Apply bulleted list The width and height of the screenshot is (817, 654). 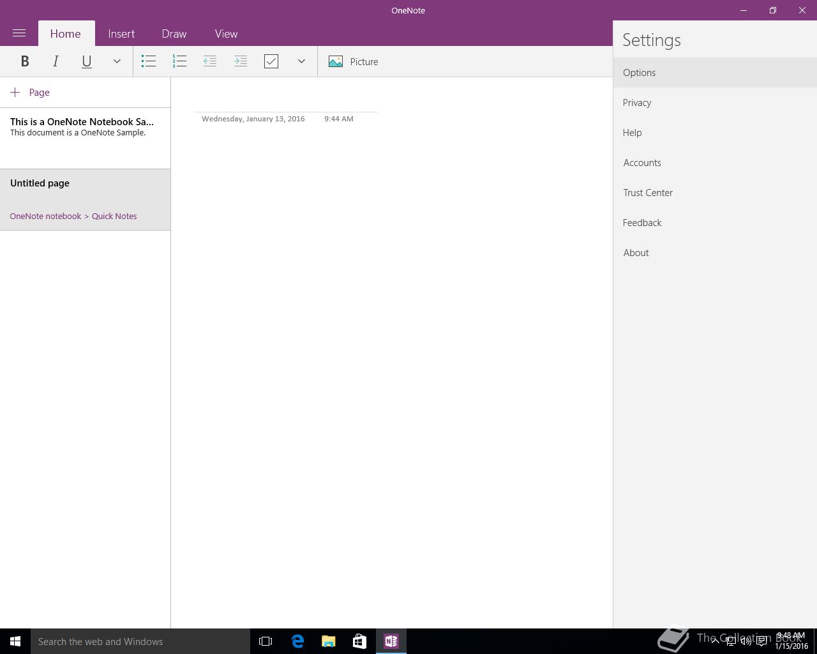point(149,61)
